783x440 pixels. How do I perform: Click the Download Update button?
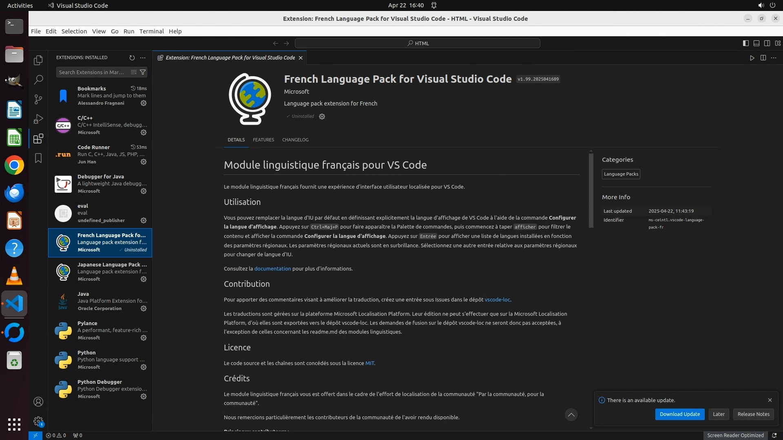pos(679,414)
